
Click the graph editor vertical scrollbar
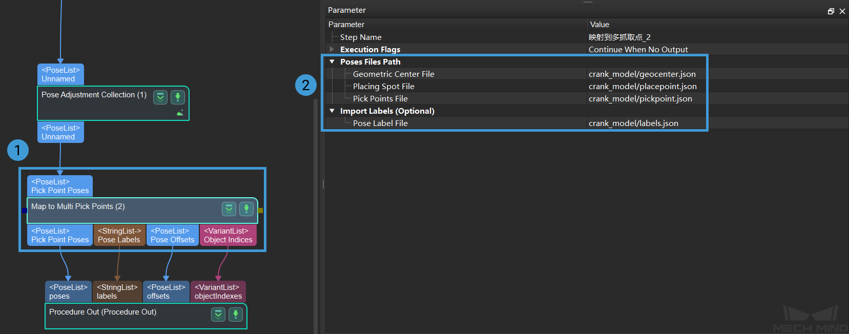click(x=316, y=205)
